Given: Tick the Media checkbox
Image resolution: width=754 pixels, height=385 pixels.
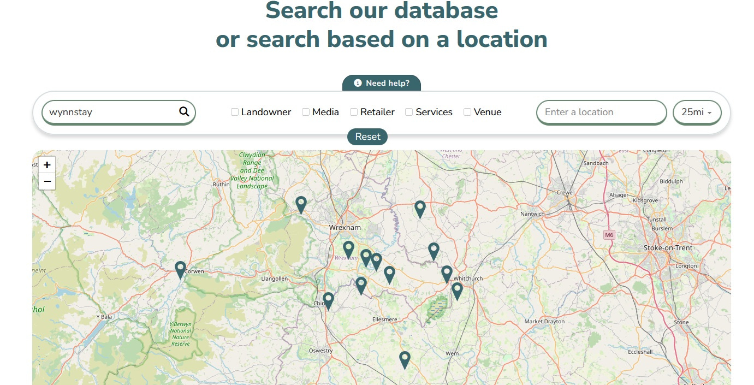Looking at the screenshot, I should click(x=306, y=112).
